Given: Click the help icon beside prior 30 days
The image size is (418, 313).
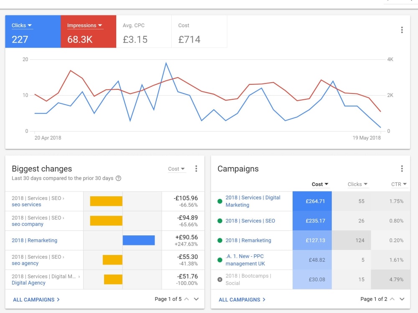Looking at the screenshot, I should 118,178.
